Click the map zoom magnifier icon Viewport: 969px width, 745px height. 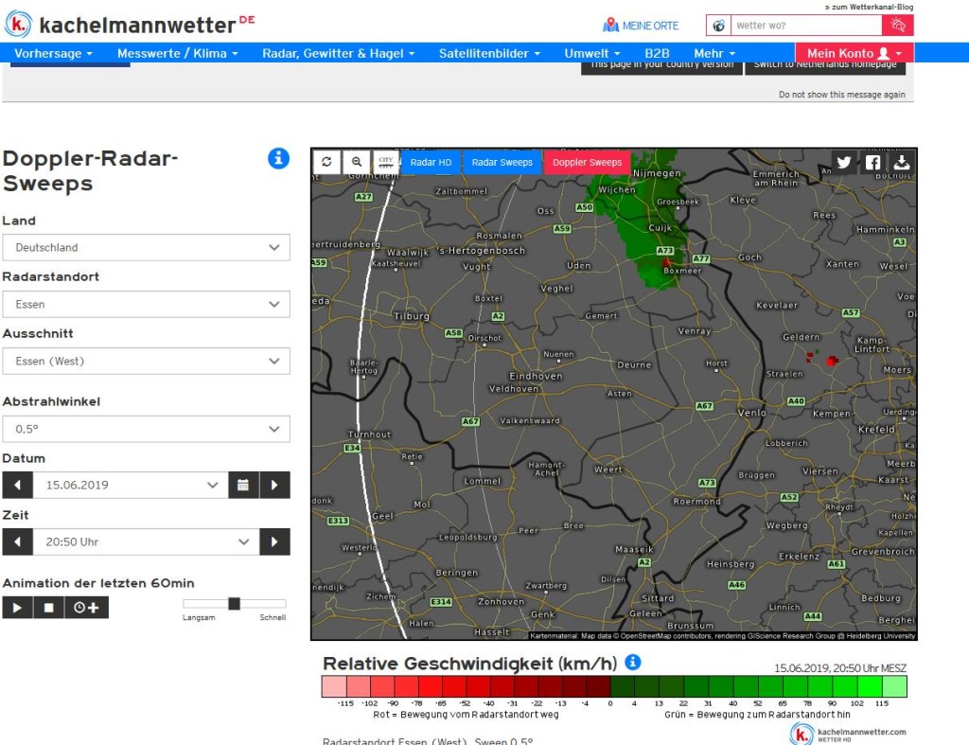[x=357, y=162]
